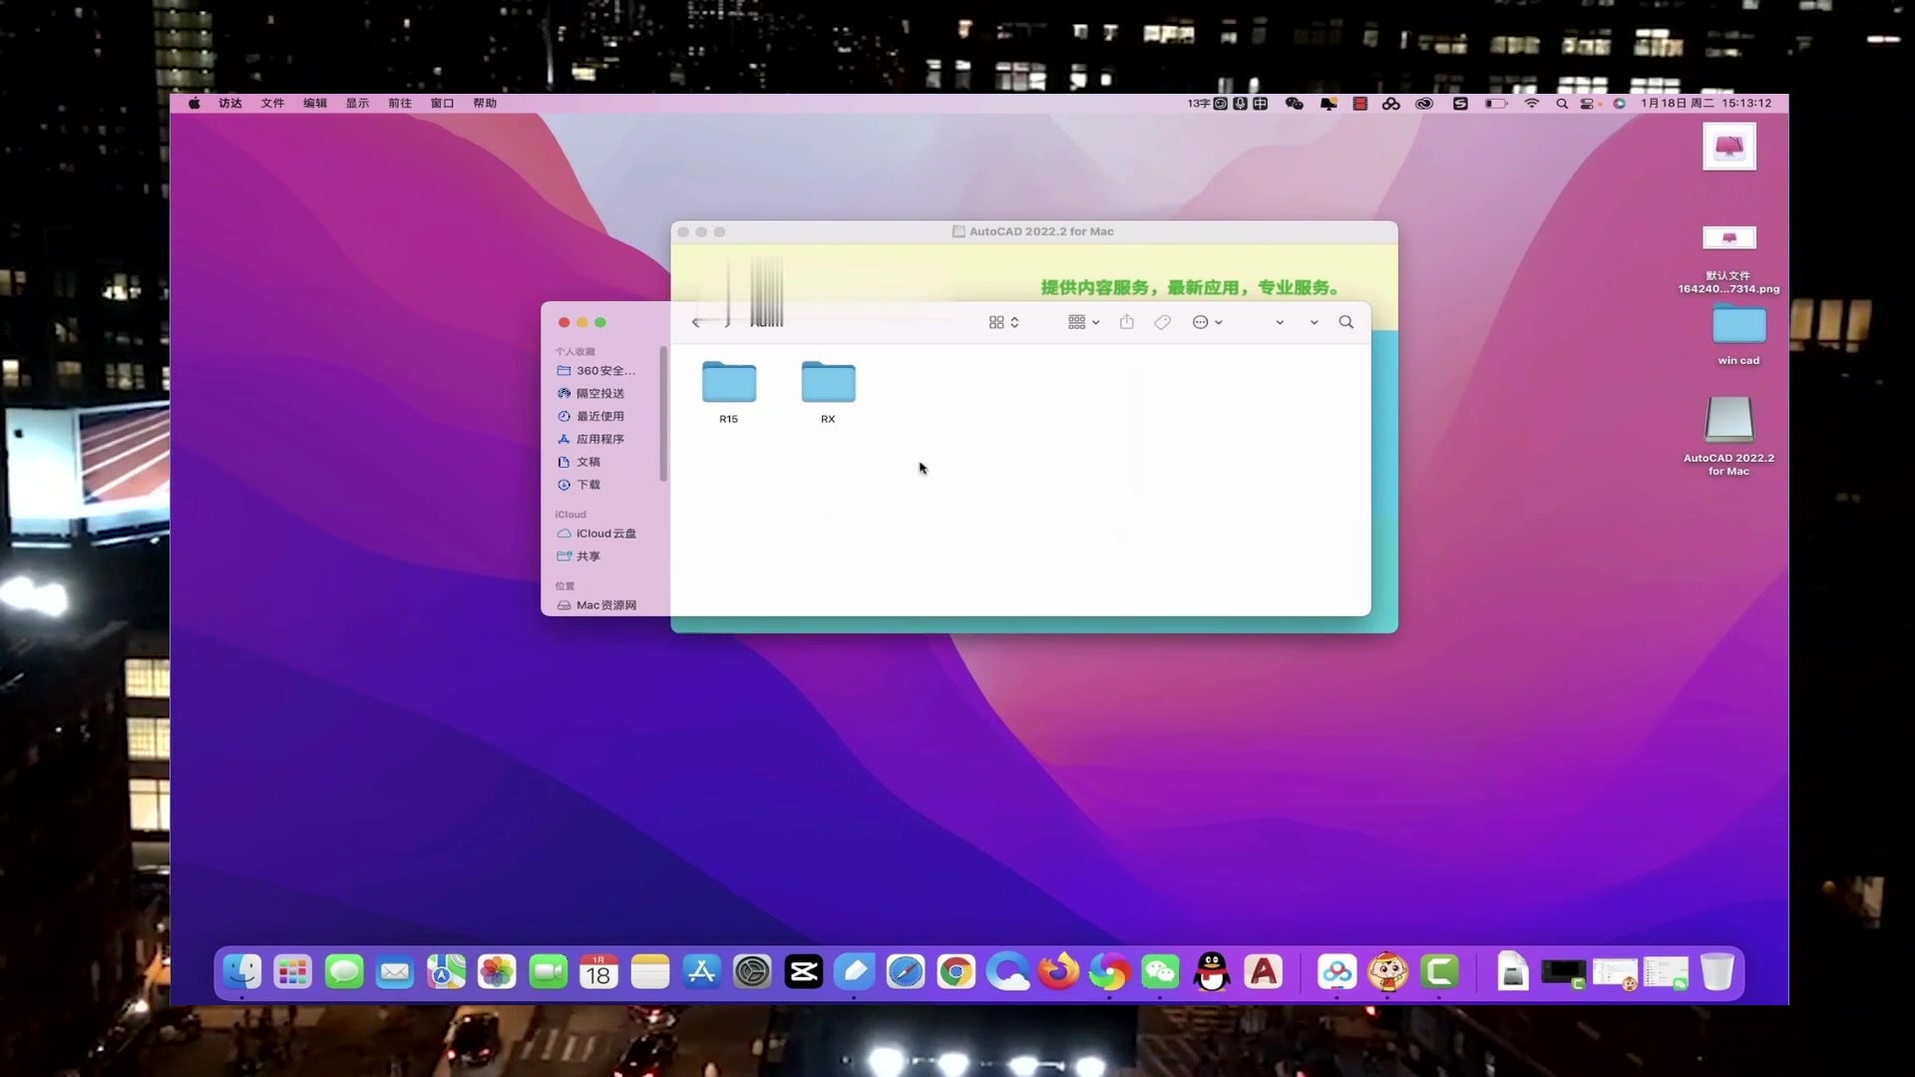Open Trash from the Dock
Viewport: 1915px width, 1077px height.
point(1718,972)
